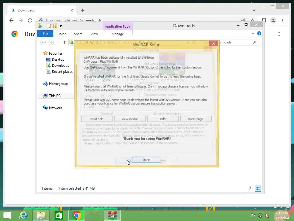Image resolution: width=294 pixels, height=221 pixels.
Task: Reload the Chrome page
Action: [x=30, y=20]
